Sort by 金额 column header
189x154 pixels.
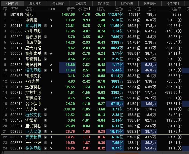pos(119,9)
